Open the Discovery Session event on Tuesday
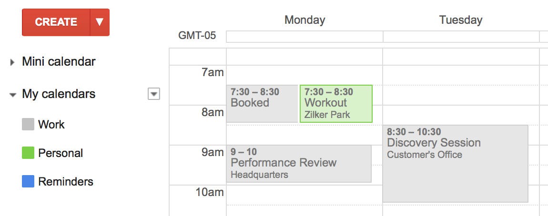 456,164
